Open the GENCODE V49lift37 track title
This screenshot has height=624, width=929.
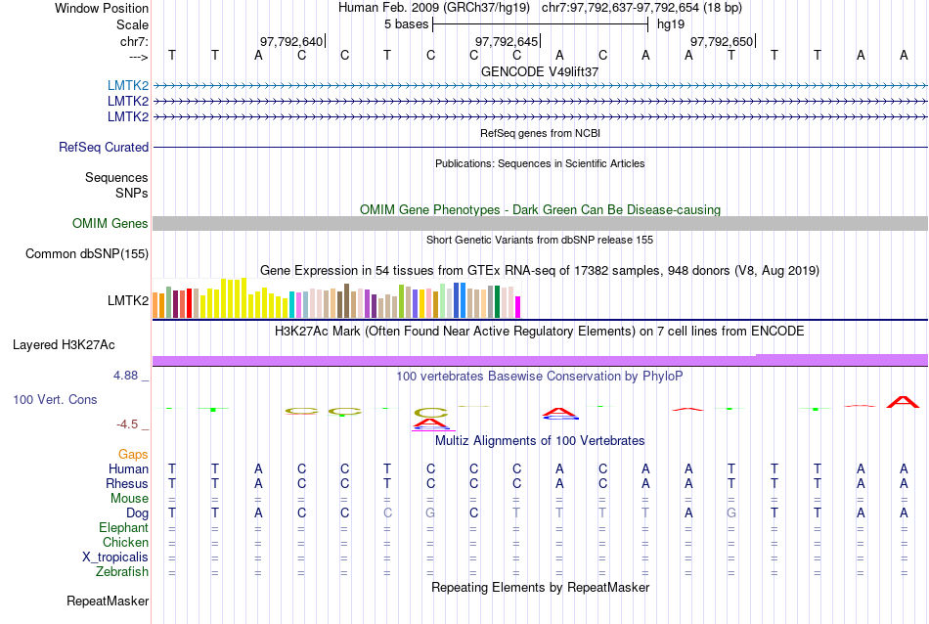[540, 71]
